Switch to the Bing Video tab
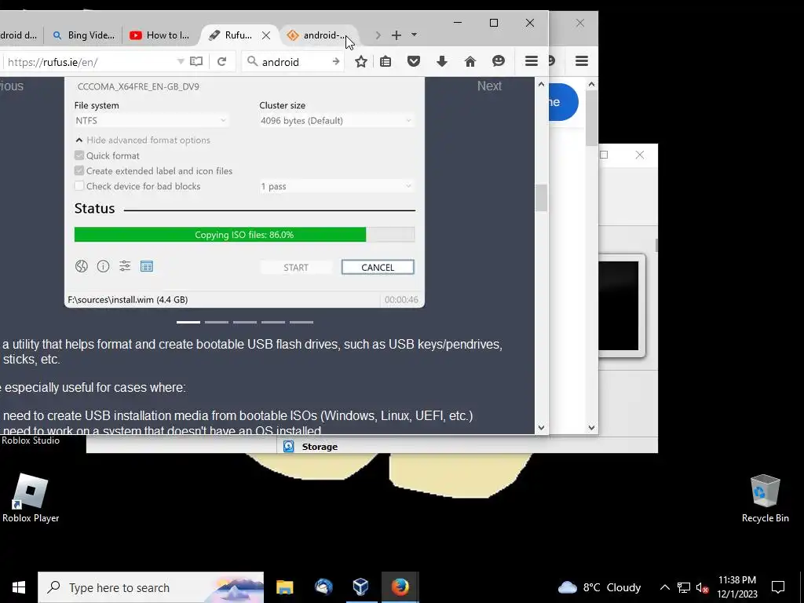The height and width of the screenshot is (603, 804). click(x=85, y=35)
